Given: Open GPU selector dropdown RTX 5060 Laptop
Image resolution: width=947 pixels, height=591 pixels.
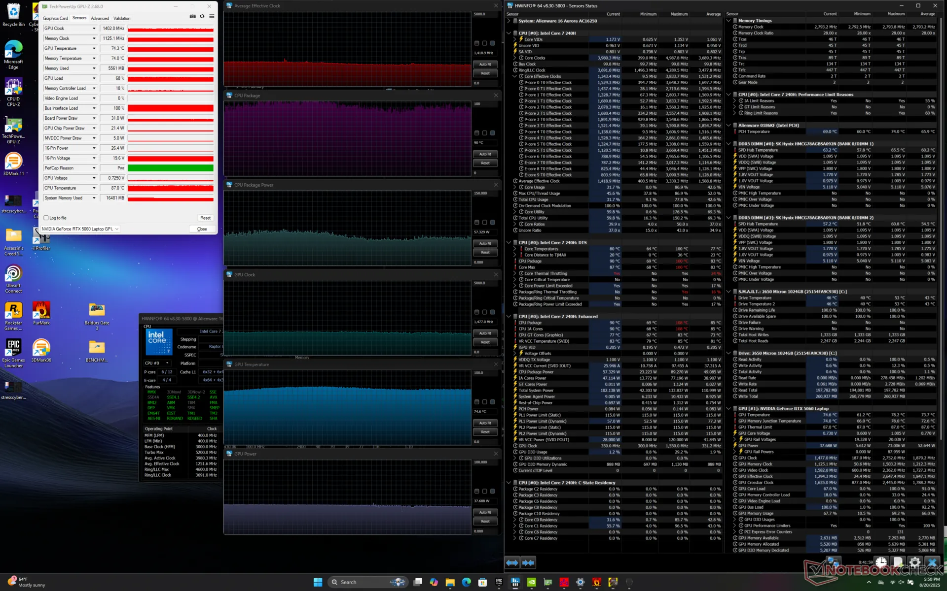Looking at the screenshot, I should click(x=80, y=229).
